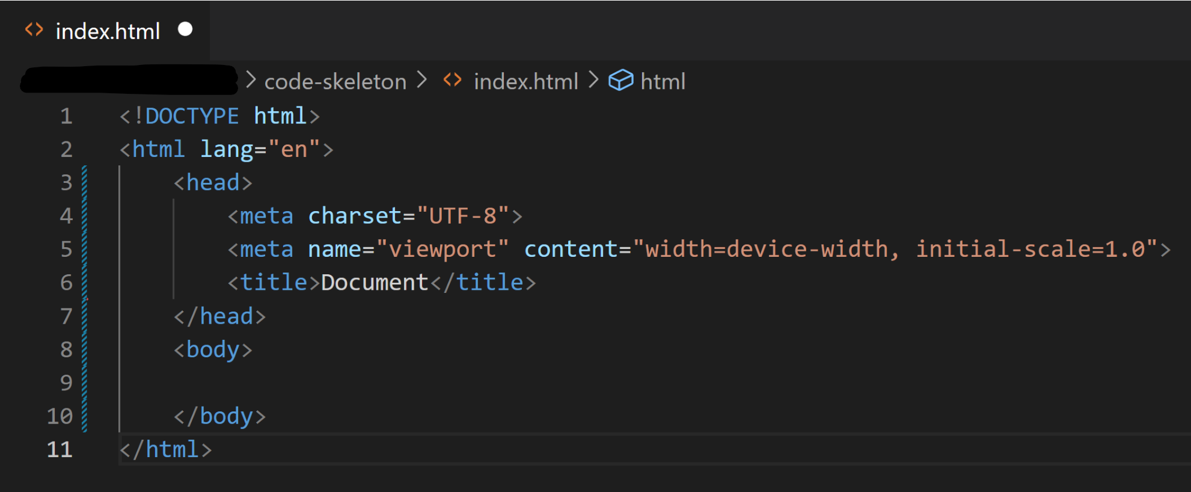Click the opening body tag
The image size is (1191, 492).
click(213, 349)
